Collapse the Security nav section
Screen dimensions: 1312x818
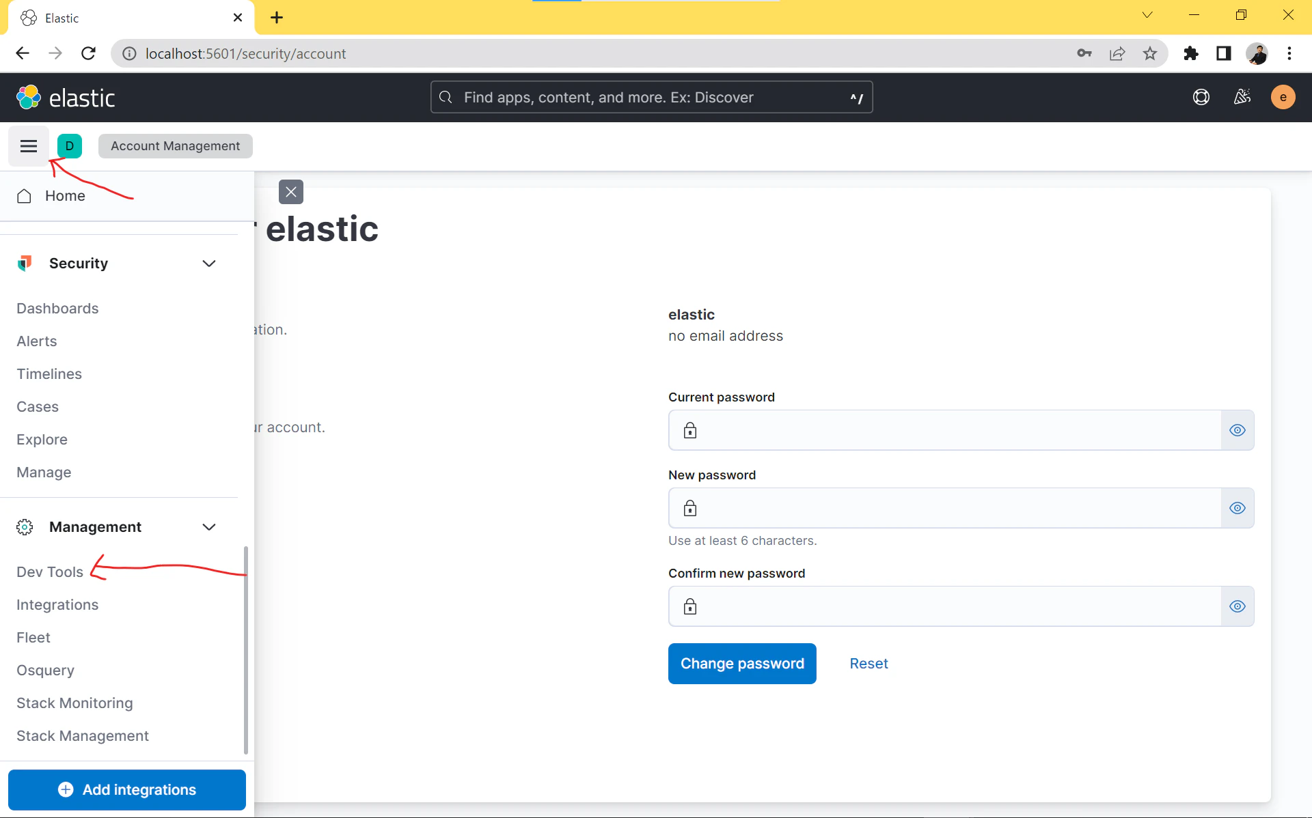[209, 264]
